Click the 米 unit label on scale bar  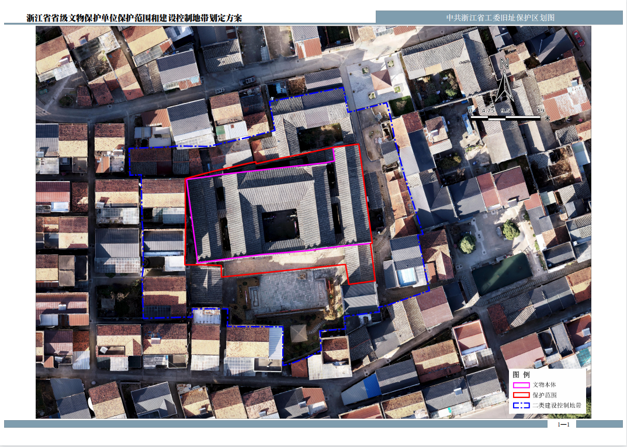[x=547, y=117]
